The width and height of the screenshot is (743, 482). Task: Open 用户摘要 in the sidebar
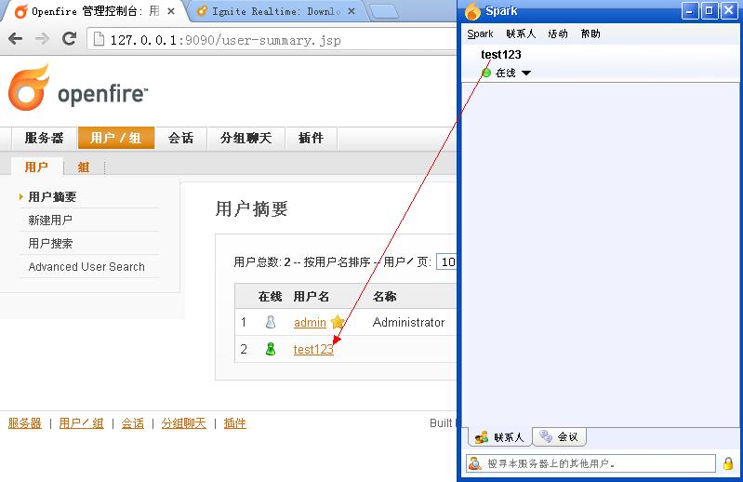(x=52, y=196)
